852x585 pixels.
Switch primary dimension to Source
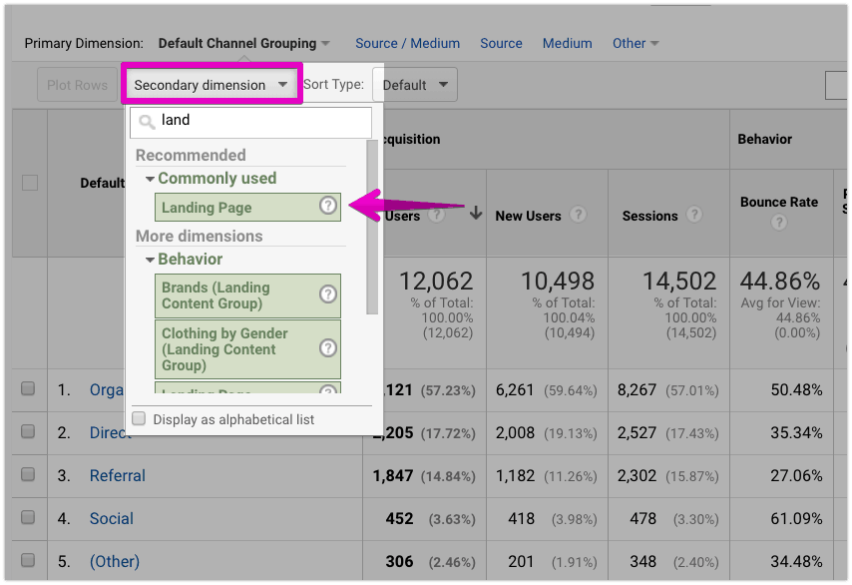pyautogui.click(x=501, y=43)
